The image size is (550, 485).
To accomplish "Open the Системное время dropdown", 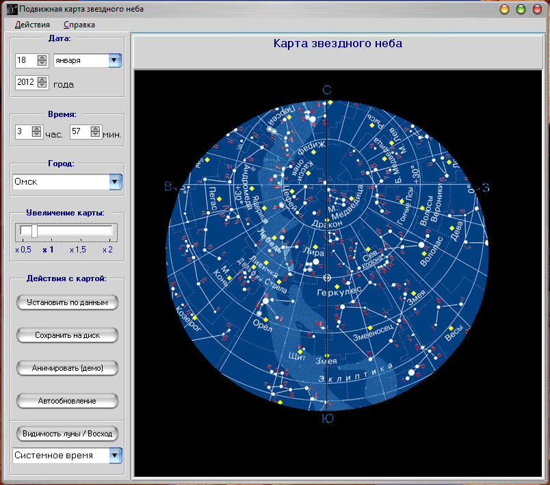I will coord(116,455).
